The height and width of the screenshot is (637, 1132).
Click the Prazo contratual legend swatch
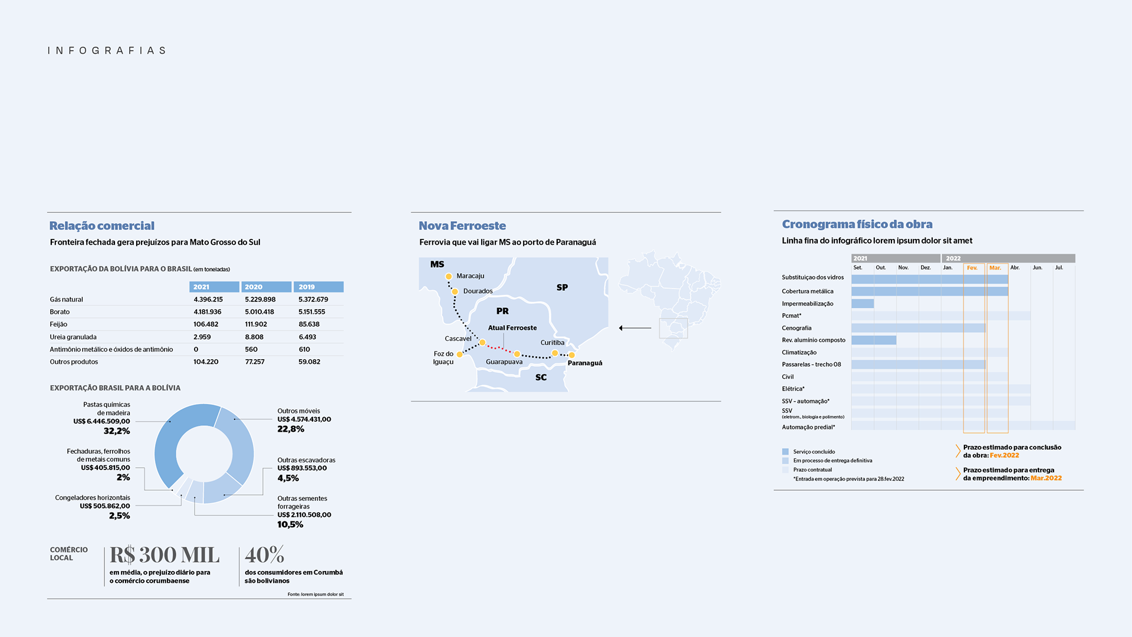pyautogui.click(x=785, y=470)
